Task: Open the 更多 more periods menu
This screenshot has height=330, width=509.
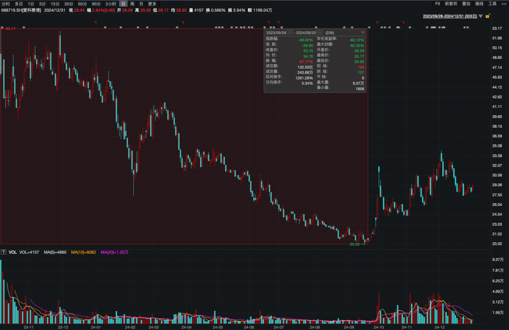Action: [x=152, y=4]
